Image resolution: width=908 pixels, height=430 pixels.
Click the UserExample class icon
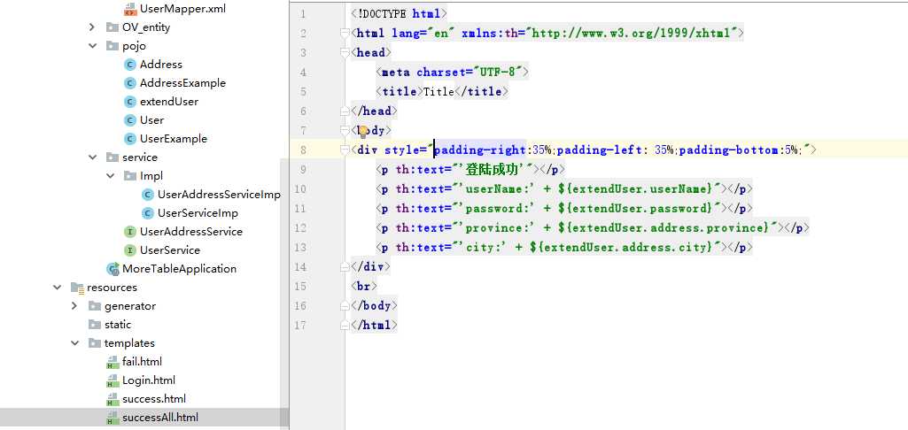(x=130, y=138)
